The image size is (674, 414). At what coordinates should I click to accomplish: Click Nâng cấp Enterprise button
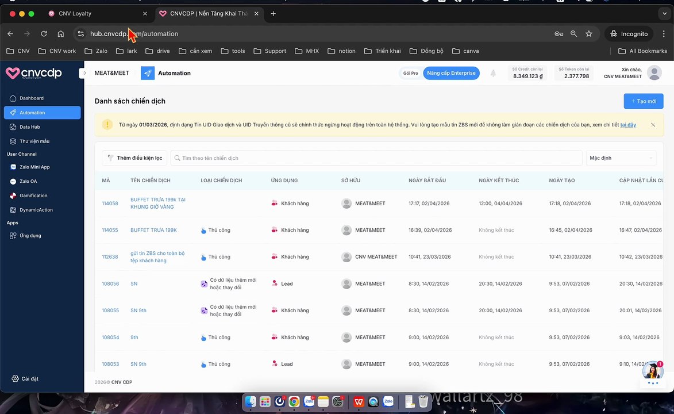point(451,73)
